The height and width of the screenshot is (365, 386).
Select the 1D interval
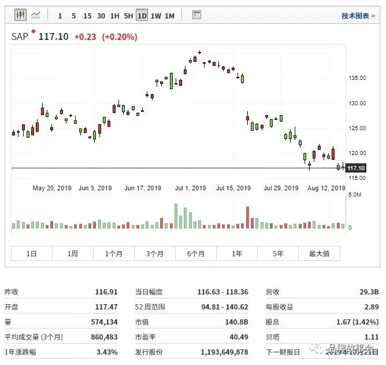[142, 16]
